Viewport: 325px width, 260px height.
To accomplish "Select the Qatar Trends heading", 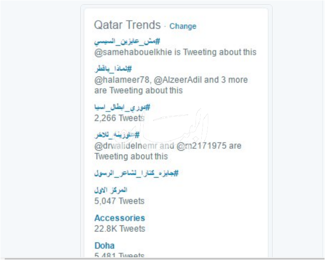I will click(x=127, y=25).
